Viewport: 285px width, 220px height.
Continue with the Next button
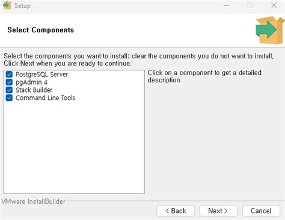click(x=218, y=211)
